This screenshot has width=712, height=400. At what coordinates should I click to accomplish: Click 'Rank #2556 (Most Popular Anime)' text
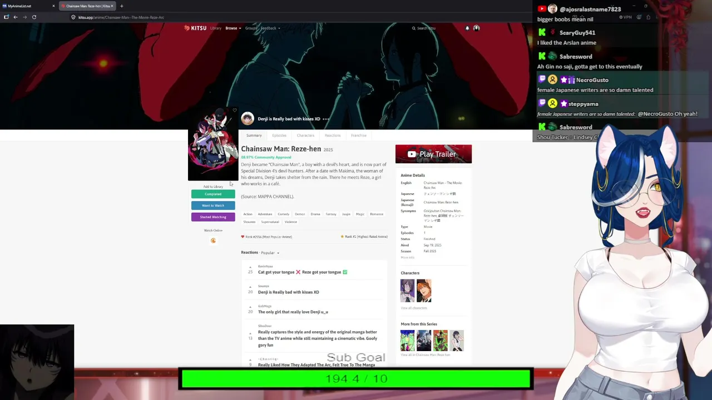pos(269,237)
